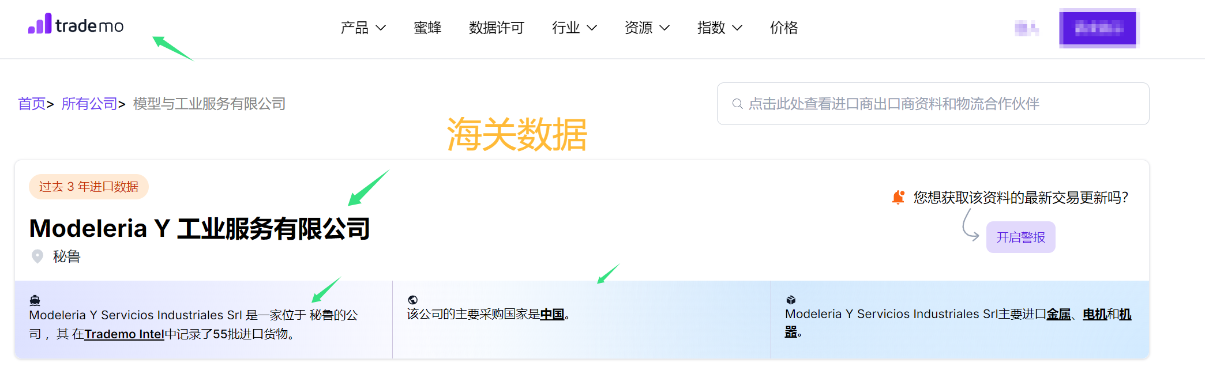
Task: Click the 秘鲁 country text
Action: [x=66, y=256]
